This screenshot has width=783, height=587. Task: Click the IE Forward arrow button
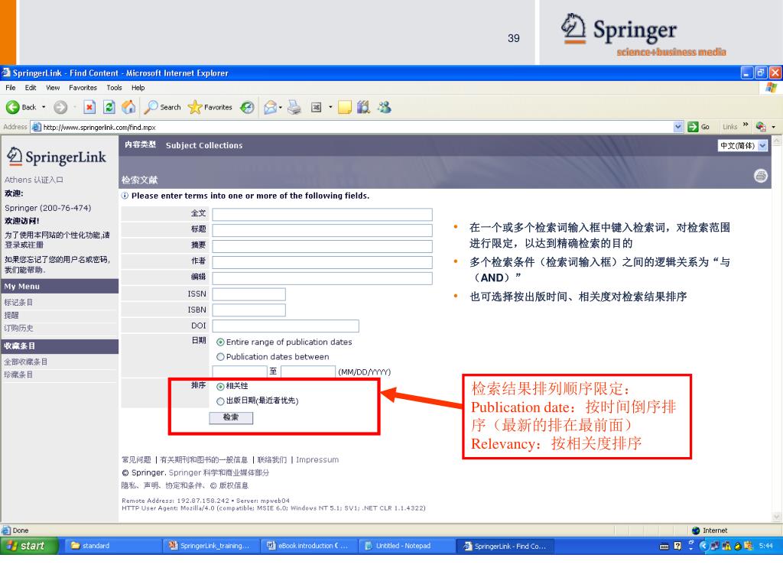(60, 107)
